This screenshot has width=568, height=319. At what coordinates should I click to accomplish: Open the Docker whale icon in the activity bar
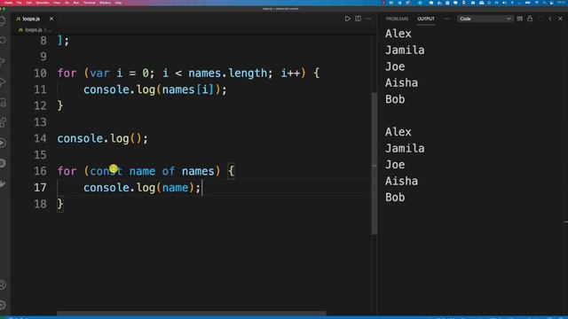tap(3, 183)
